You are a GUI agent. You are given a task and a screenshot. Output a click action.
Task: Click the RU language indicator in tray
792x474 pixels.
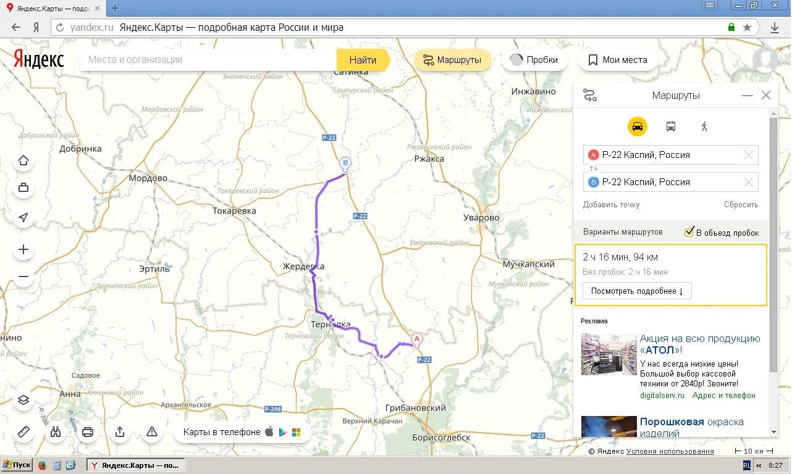tap(747, 465)
